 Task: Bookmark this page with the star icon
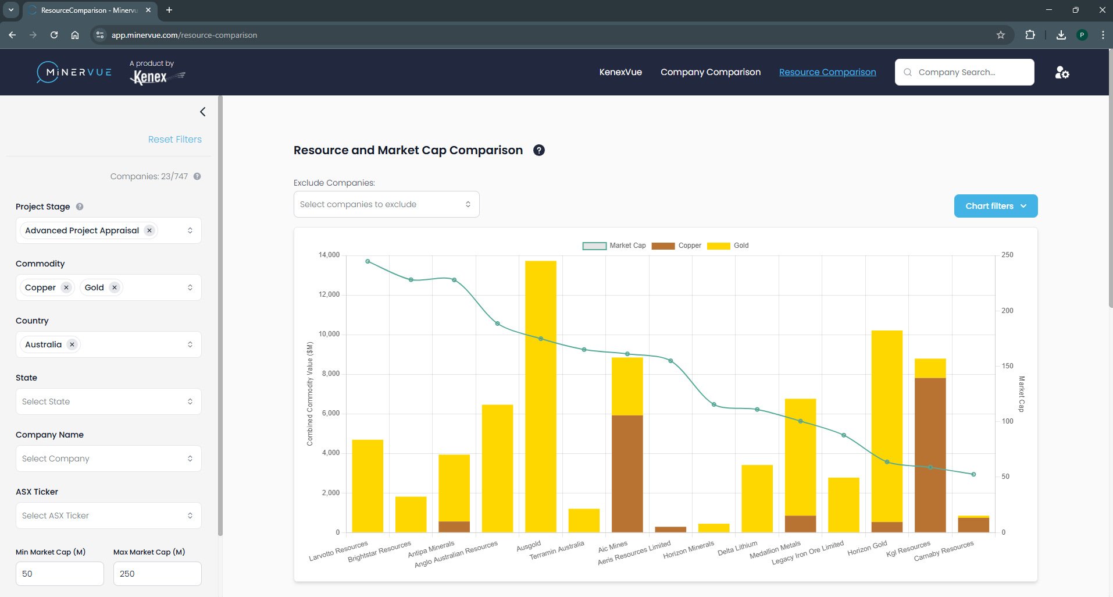[1001, 35]
